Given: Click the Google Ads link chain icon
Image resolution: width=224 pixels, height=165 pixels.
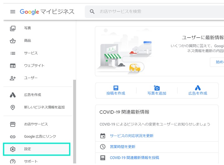Looking at the screenshot, I should (13, 137).
